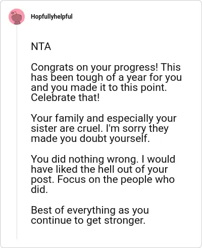Open the Hopfullyhelpful username profile
The image size is (202, 248).
coord(52,17)
